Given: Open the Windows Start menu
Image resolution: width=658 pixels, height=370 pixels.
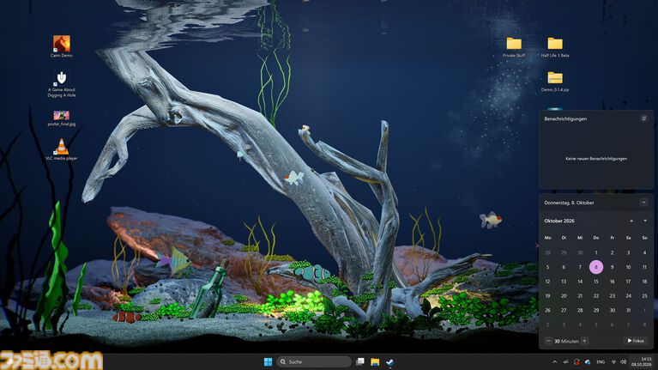Looking at the screenshot, I should (268, 361).
